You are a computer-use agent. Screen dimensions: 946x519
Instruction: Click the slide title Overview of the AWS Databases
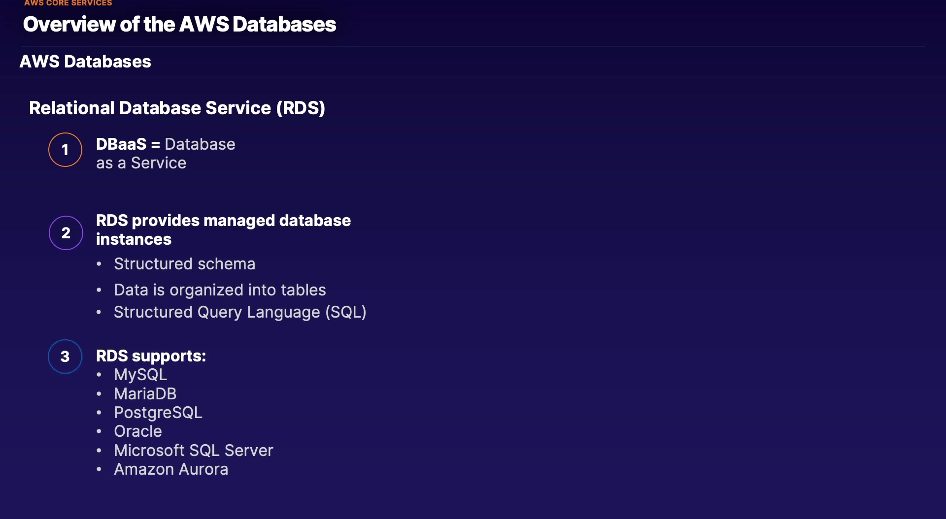pyautogui.click(x=179, y=24)
